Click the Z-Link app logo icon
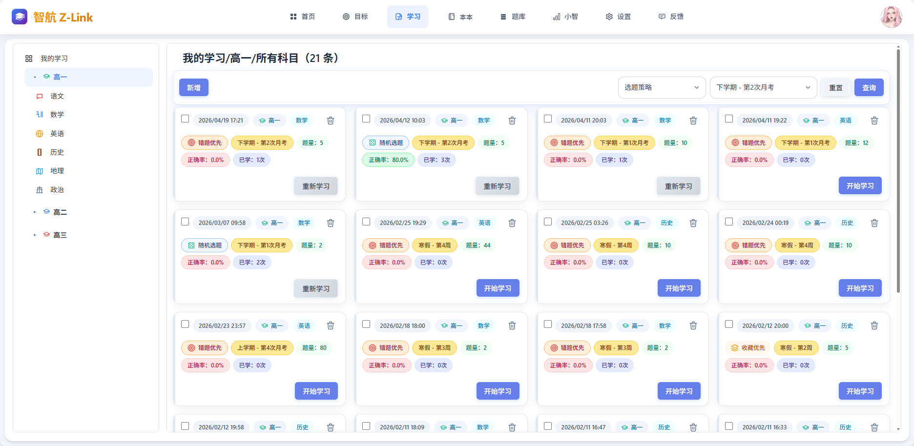 [x=20, y=17]
